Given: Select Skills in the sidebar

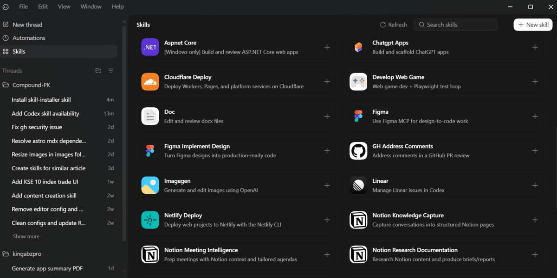Looking at the screenshot, I should (58, 51).
